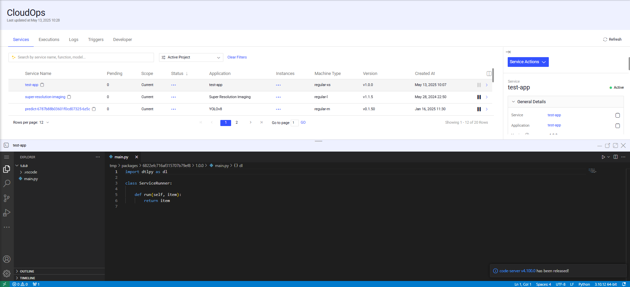The width and height of the screenshot is (630, 287).
Task: Open main.py file in Explorer tree
Action: click(x=31, y=179)
